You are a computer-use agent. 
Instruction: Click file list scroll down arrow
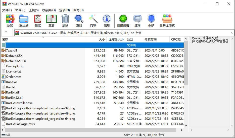186,126
